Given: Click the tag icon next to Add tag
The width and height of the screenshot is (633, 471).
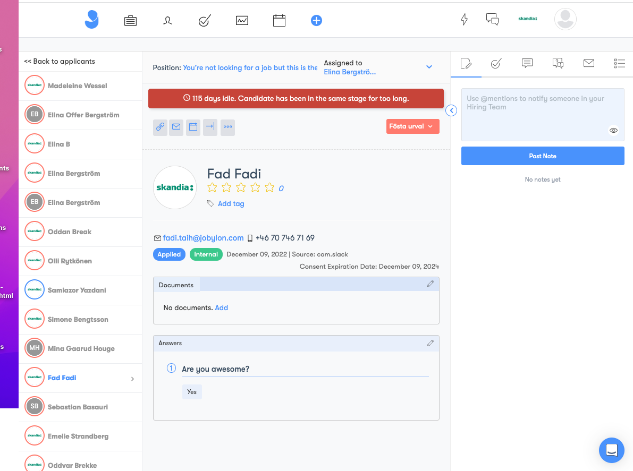Looking at the screenshot, I should (x=210, y=203).
